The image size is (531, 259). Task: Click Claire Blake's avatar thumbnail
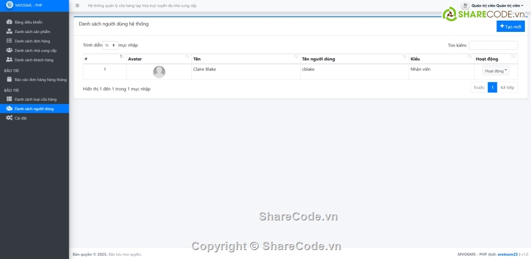tap(159, 72)
